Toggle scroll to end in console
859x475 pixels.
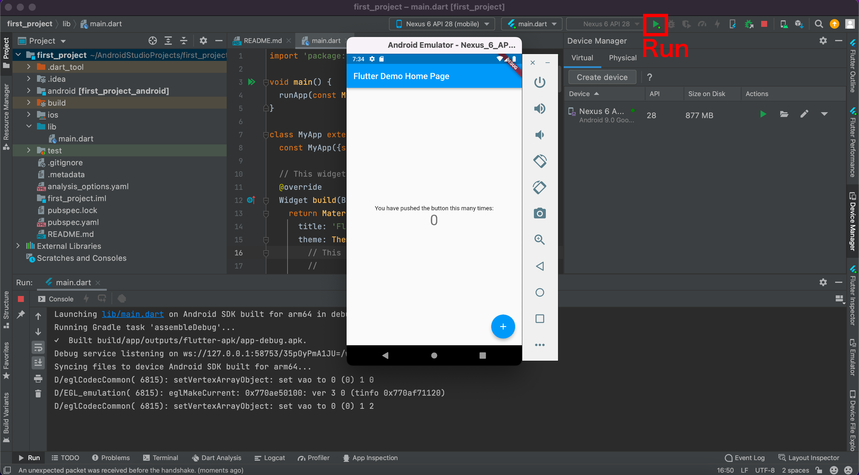[x=38, y=362]
